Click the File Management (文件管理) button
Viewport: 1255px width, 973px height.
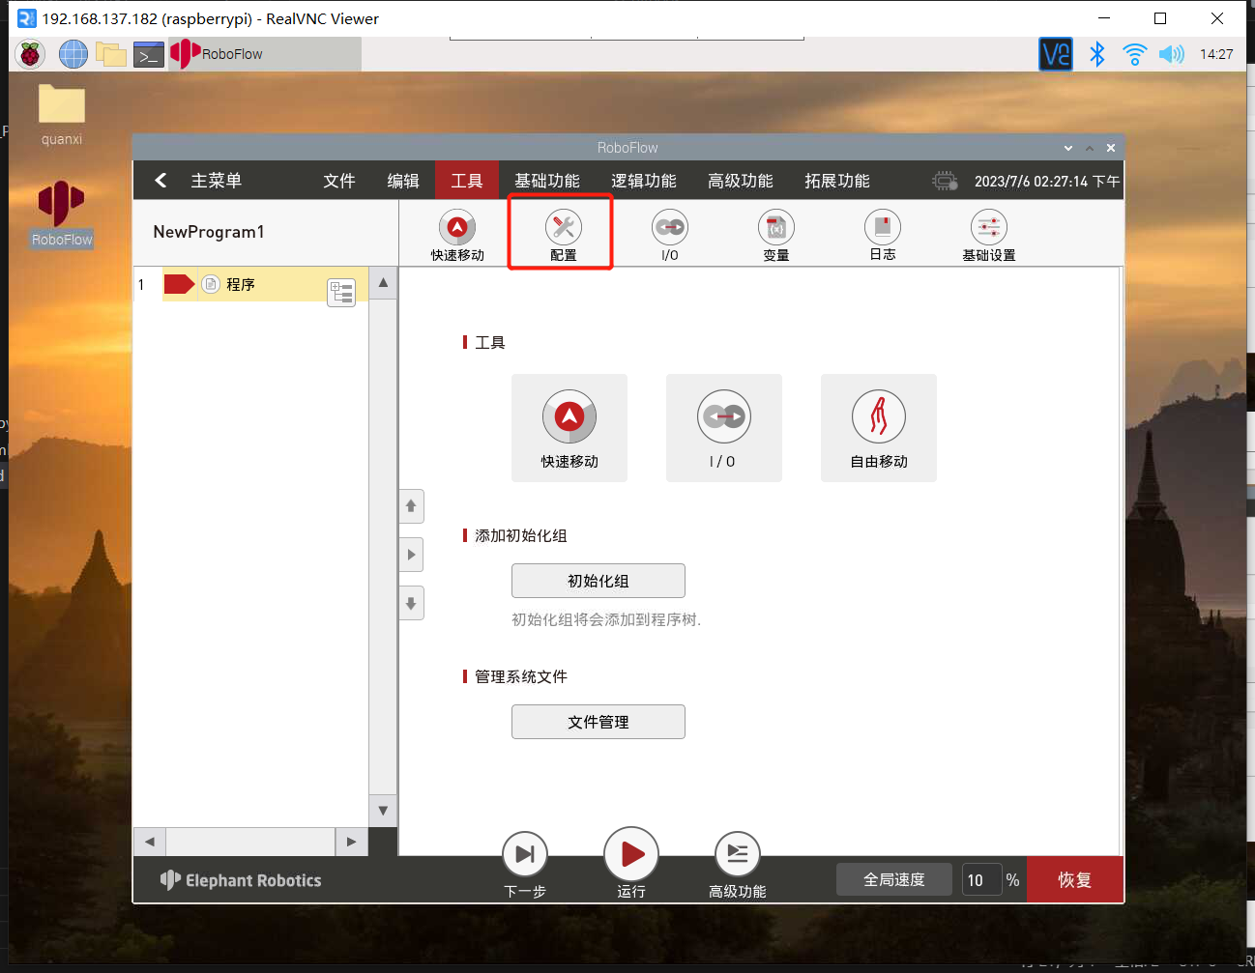pyautogui.click(x=598, y=722)
